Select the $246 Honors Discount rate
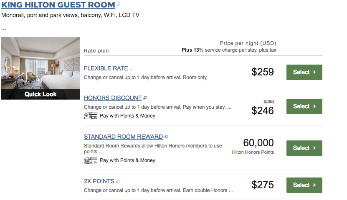This screenshot has width=347, height=200. coord(304,106)
